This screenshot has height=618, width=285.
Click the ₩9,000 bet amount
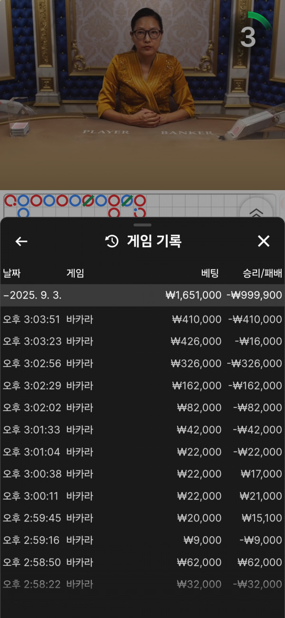[203, 541]
